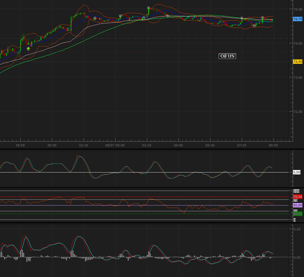304x277 pixels.
Task: Click the 04:05 time axis label
Action: [178, 145]
